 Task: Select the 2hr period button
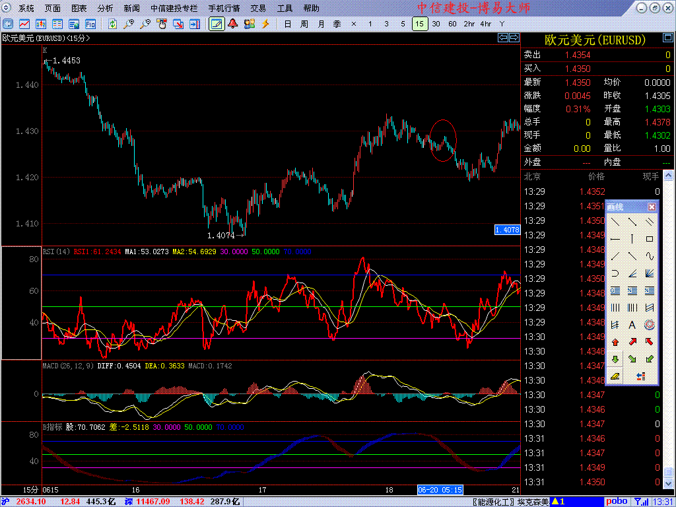pos(469,24)
